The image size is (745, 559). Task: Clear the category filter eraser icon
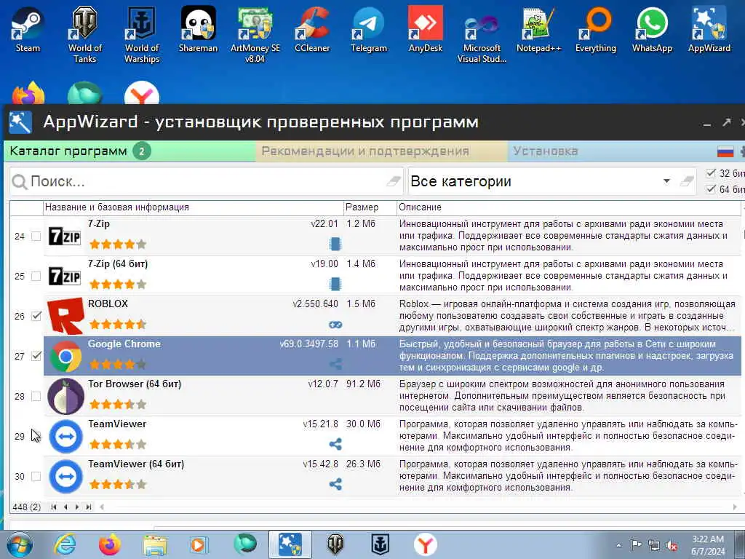[x=687, y=181]
